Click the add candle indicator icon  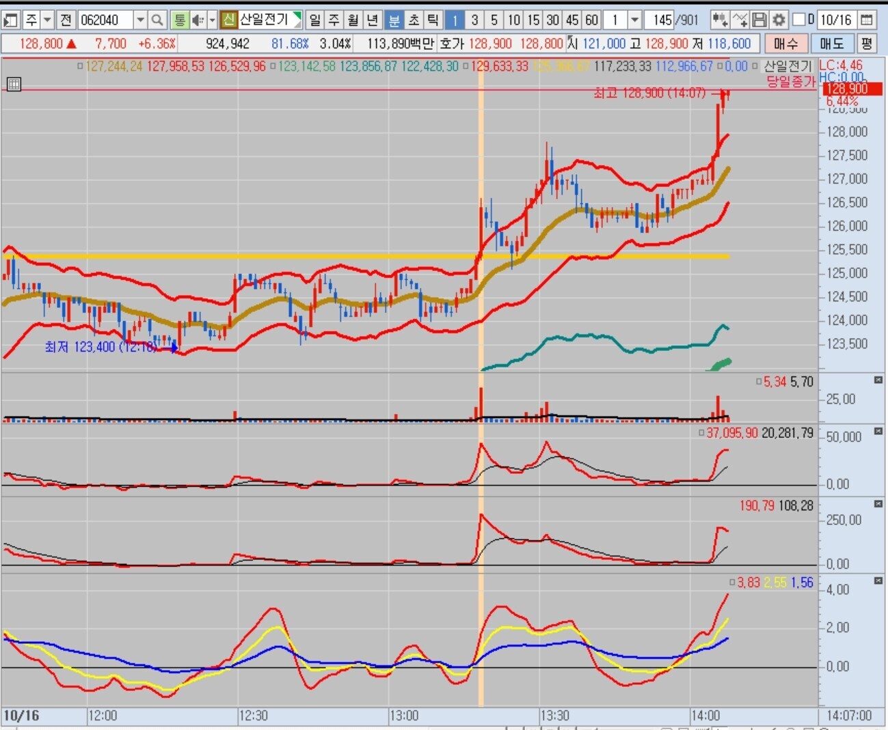click(x=719, y=20)
